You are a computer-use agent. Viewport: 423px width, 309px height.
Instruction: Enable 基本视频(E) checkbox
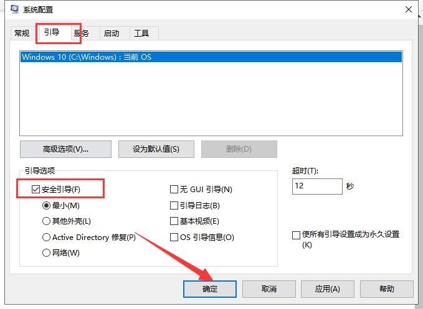[x=174, y=221]
